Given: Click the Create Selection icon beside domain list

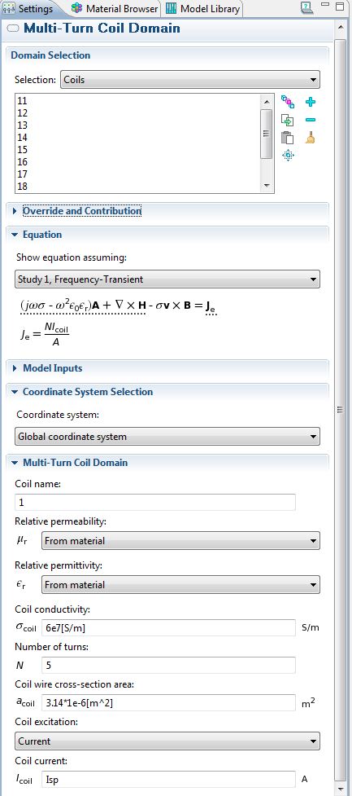Looking at the screenshot, I should pos(288,102).
